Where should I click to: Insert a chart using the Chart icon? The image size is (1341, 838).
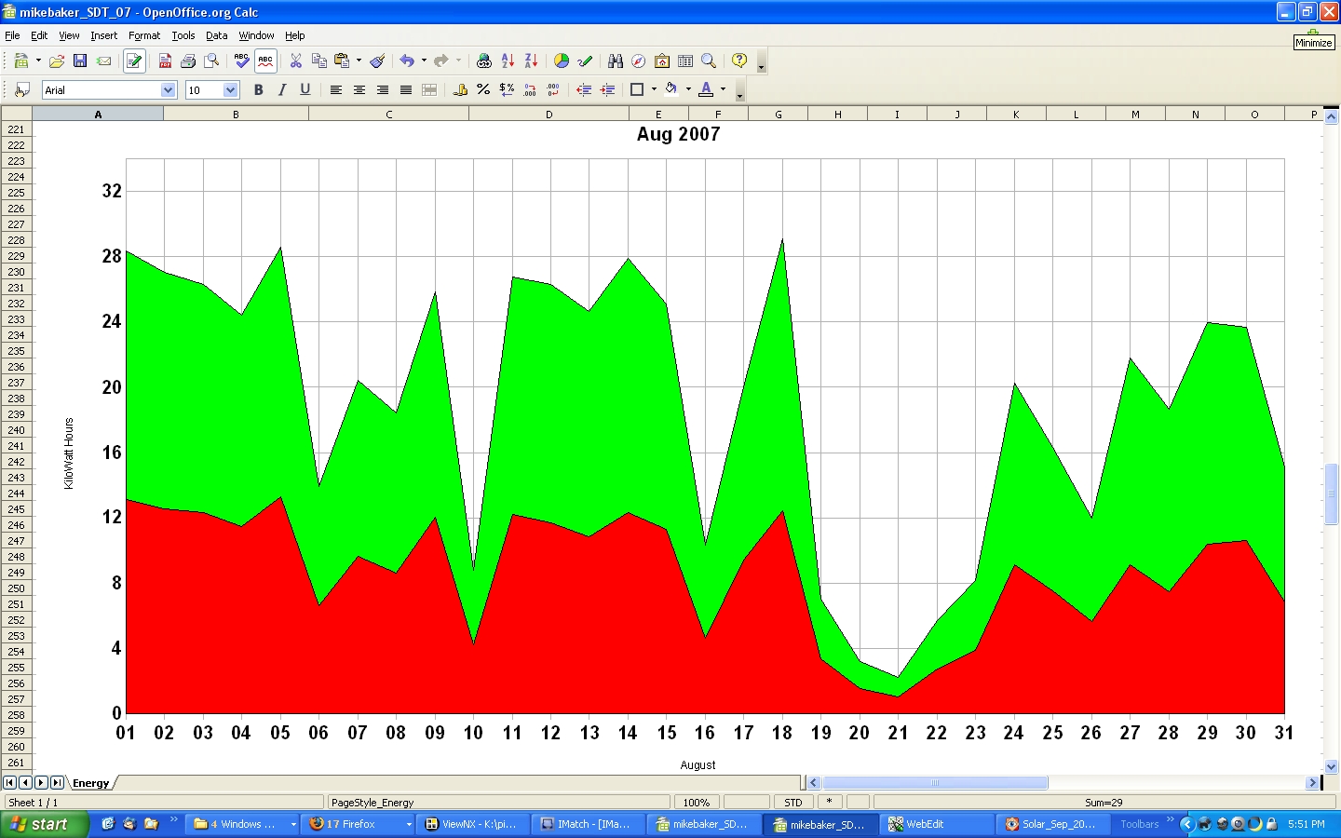coord(562,61)
